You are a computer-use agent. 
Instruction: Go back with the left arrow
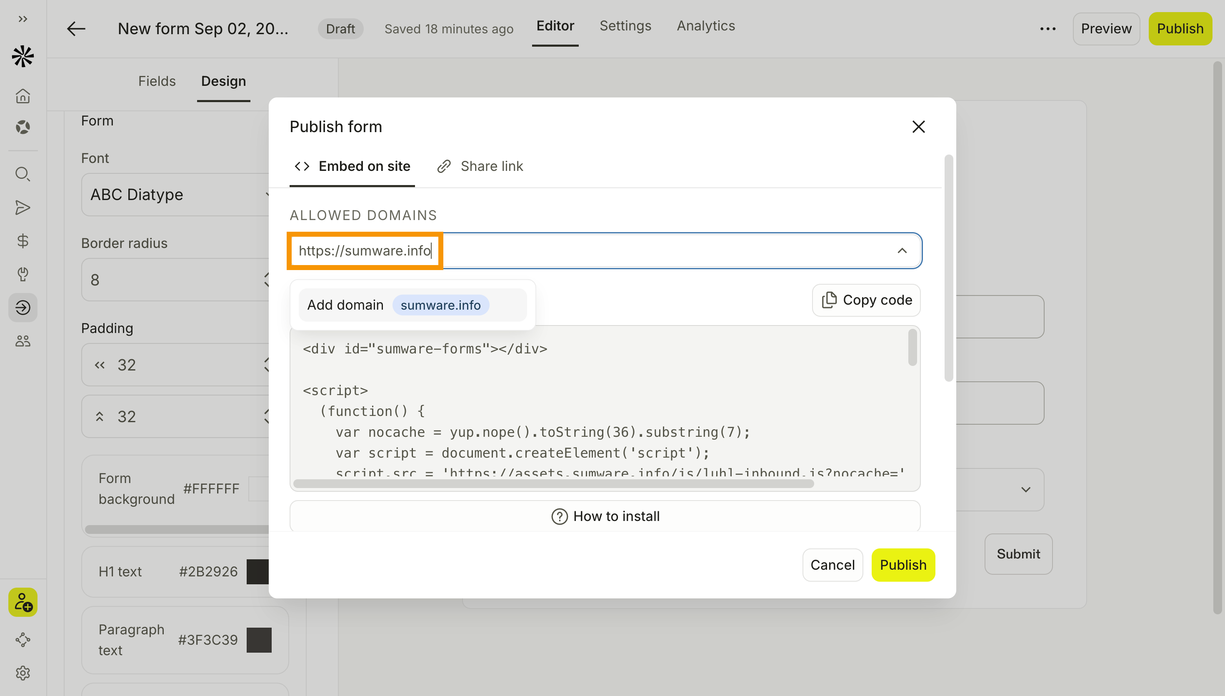point(76,29)
